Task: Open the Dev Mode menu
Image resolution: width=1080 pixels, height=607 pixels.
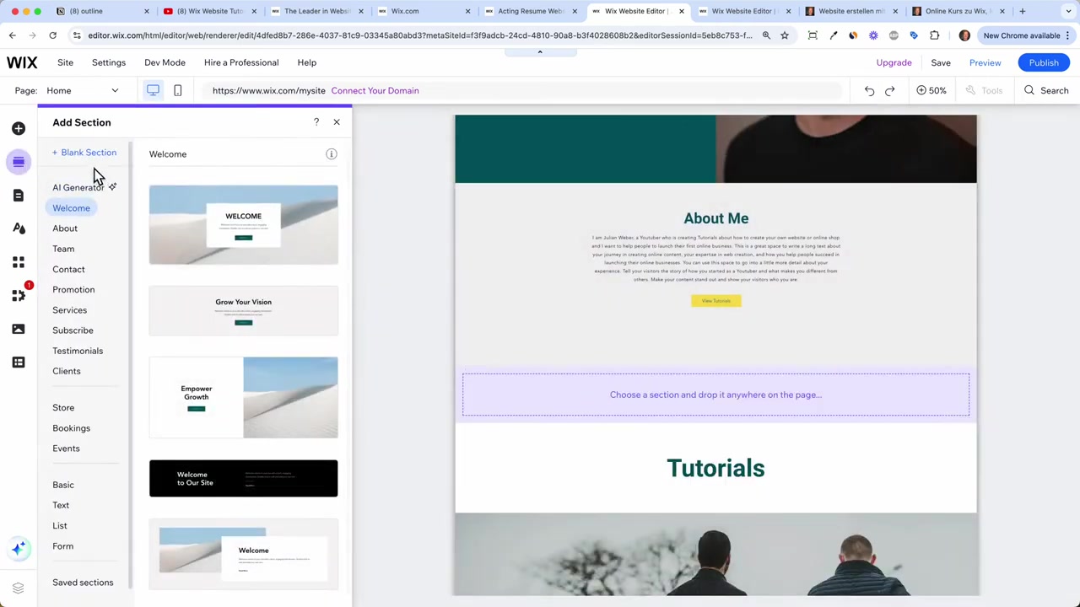Action: point(165,62)
